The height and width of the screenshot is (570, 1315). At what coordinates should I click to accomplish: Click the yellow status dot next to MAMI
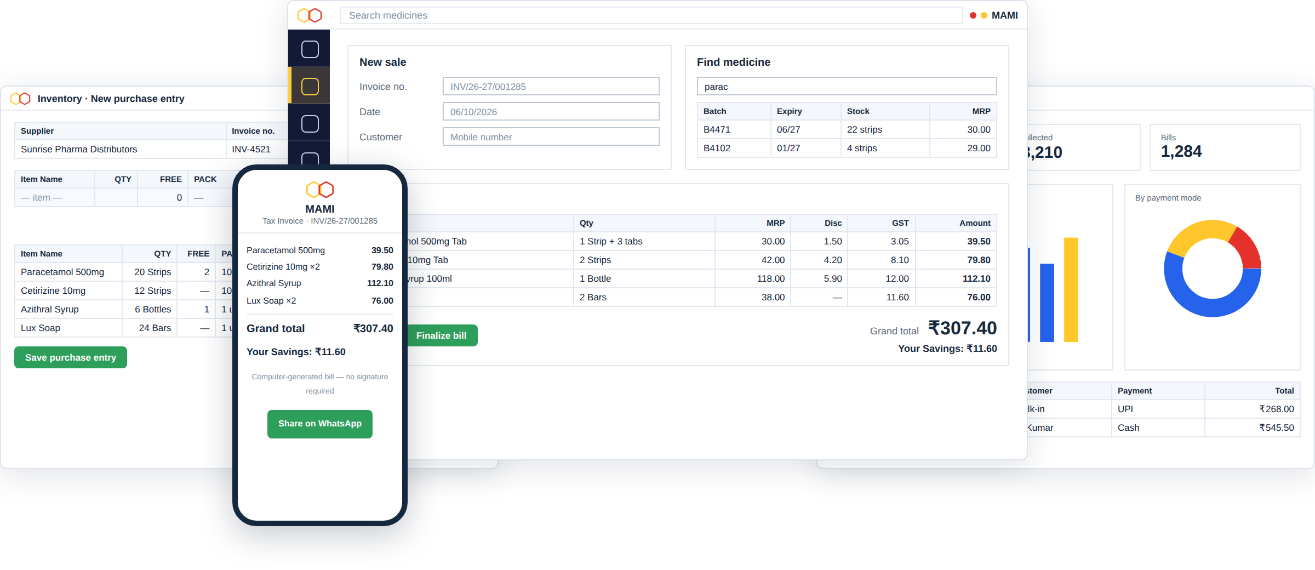click(x=984, y=15)
